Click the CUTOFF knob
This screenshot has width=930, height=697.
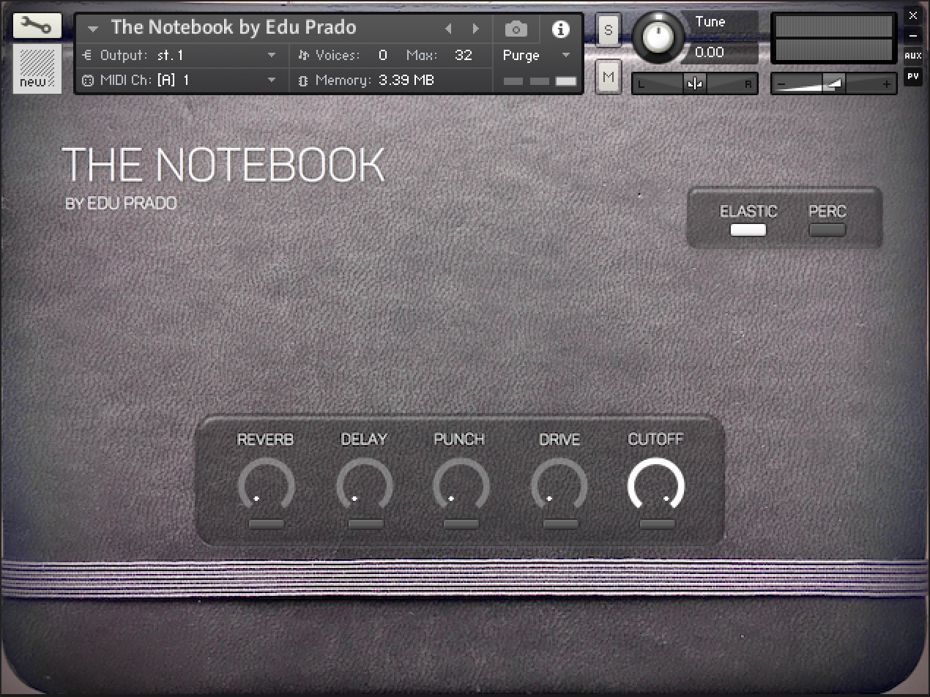click(656, 485)
